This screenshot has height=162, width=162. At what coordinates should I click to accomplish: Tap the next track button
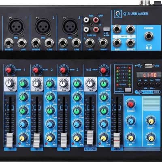click(152, 84)
